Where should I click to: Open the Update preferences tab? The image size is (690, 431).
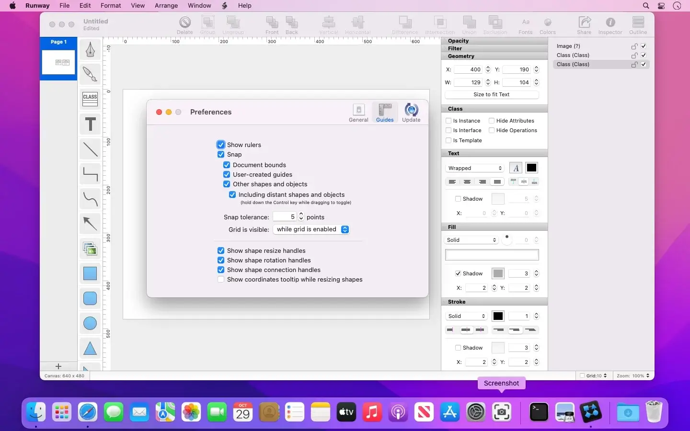(x=411, y=113)
